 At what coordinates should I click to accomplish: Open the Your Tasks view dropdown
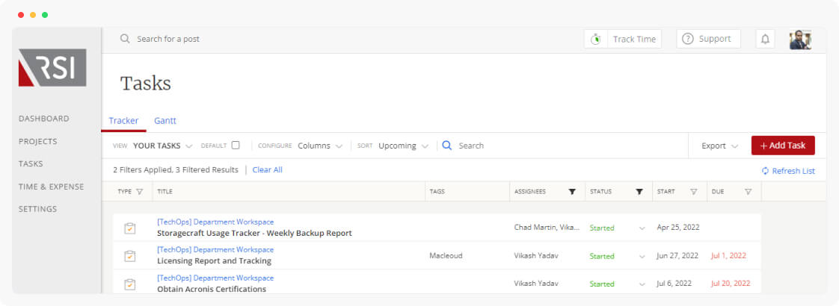pyautogui.click(x=162, y=146)
